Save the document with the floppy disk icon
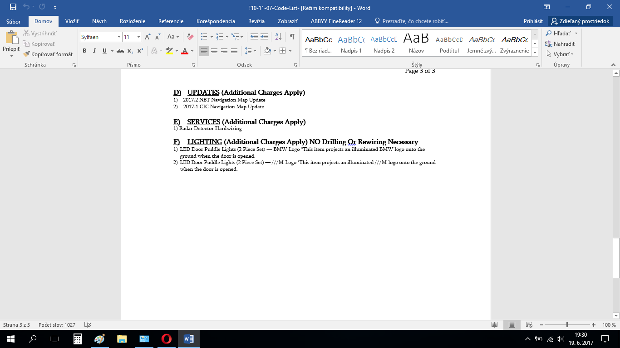 tap(13, 7)
